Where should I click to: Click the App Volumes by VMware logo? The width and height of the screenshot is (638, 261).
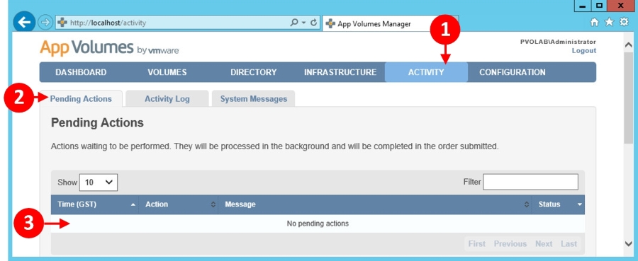tap(109, 48)
